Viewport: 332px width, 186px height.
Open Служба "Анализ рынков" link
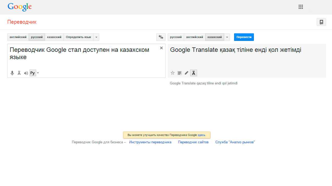click(235, 142)
